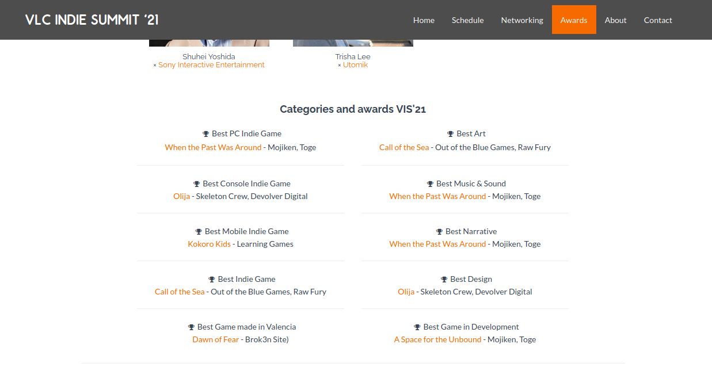The height and width of the screenshot is (367, 712).
Task: Click the trophy icon beside Best Mobile Indie Game
Action: [x=199, y=232]
